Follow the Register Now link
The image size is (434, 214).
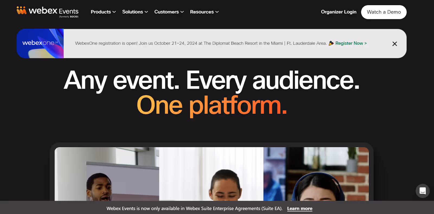pyautogui.click(x=351, y=43)
